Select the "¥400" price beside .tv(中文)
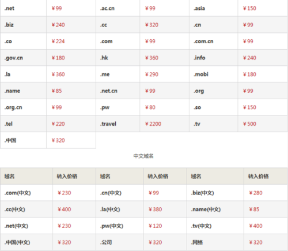The image size is (288, 251). [256, 226]
